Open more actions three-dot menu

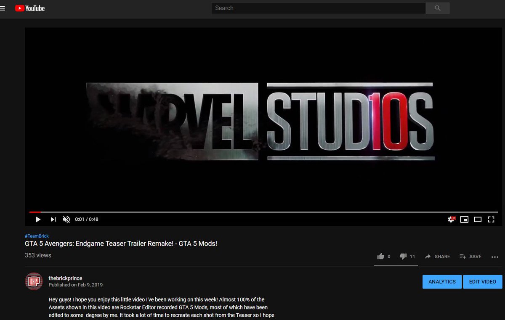point(495,257)
